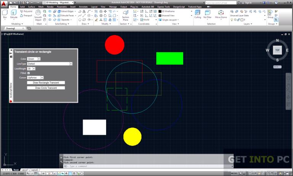This screenshot has width=293, height=176.
Task: Open the Layout1 drawing tab
Action: tap(25, 170)
